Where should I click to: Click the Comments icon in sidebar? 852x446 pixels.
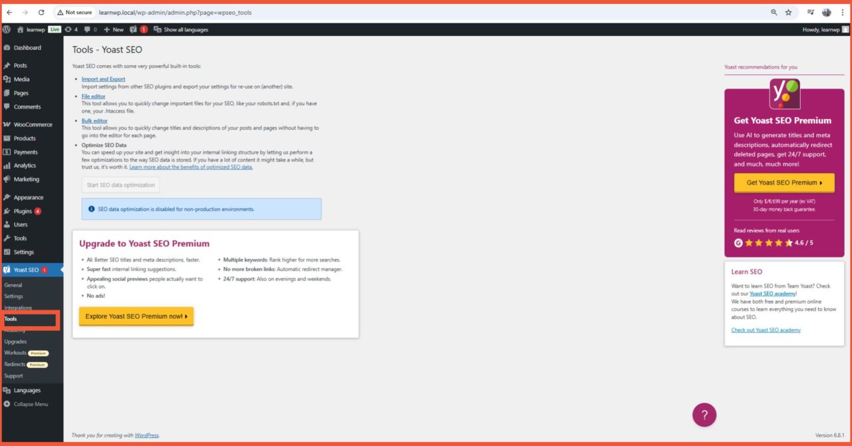point(7,107)
